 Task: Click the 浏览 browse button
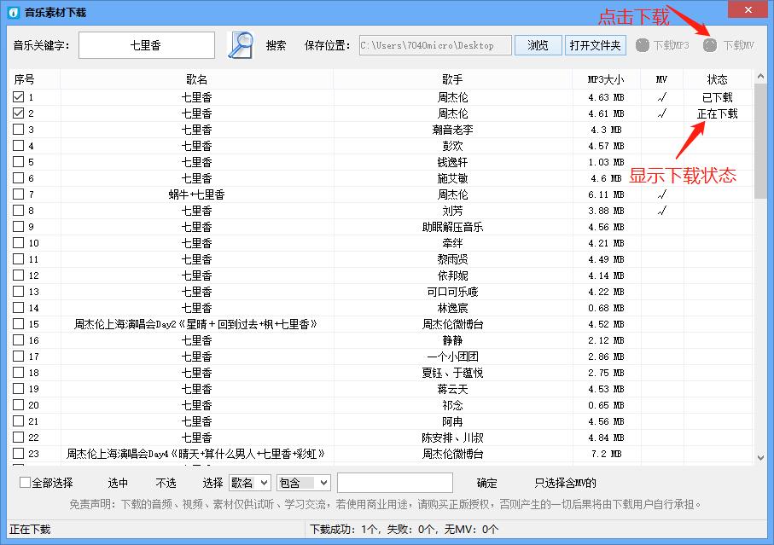point(538,45)
